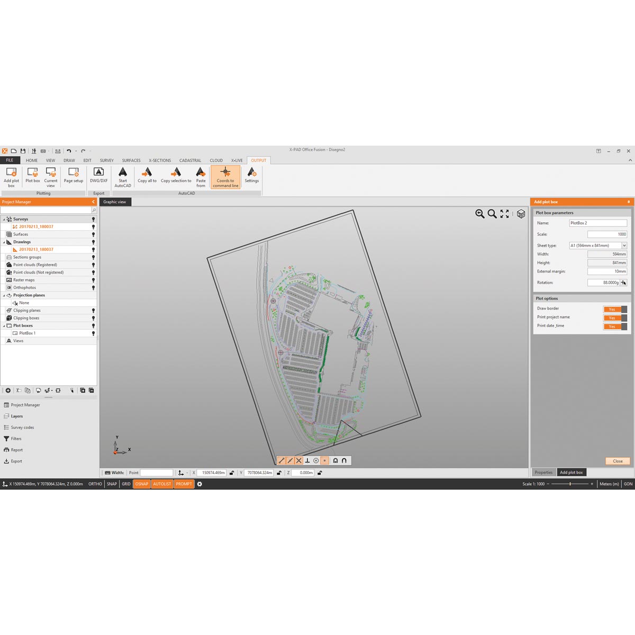Screen dimensions: 635x635
Task: Click the Close button in plot panel
Action: tap(618, 461)
